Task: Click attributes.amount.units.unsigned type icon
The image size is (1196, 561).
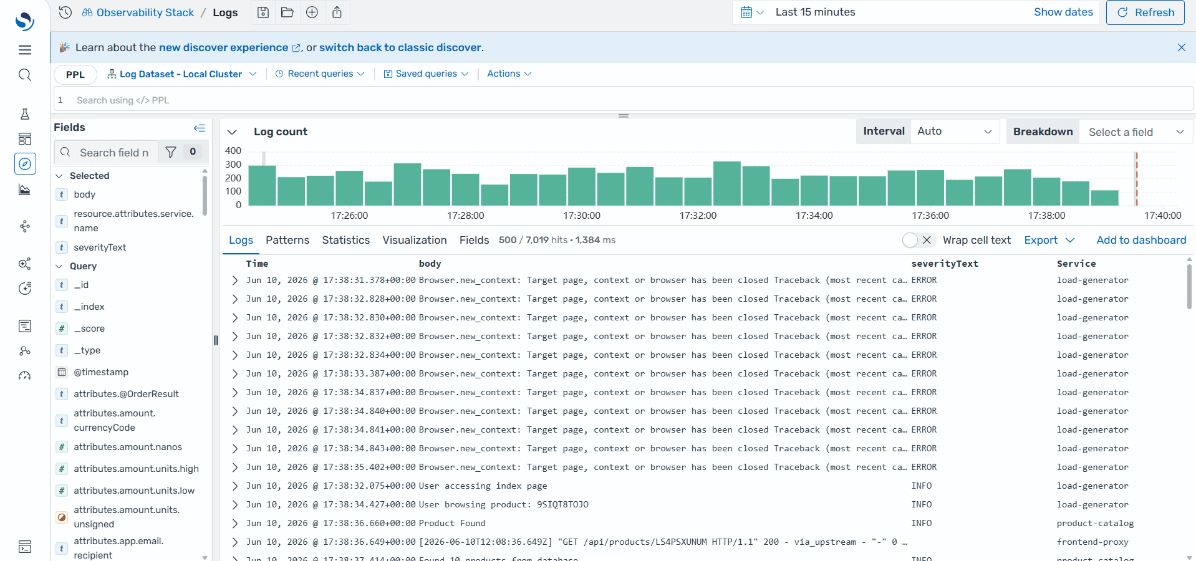Action: 62,517
